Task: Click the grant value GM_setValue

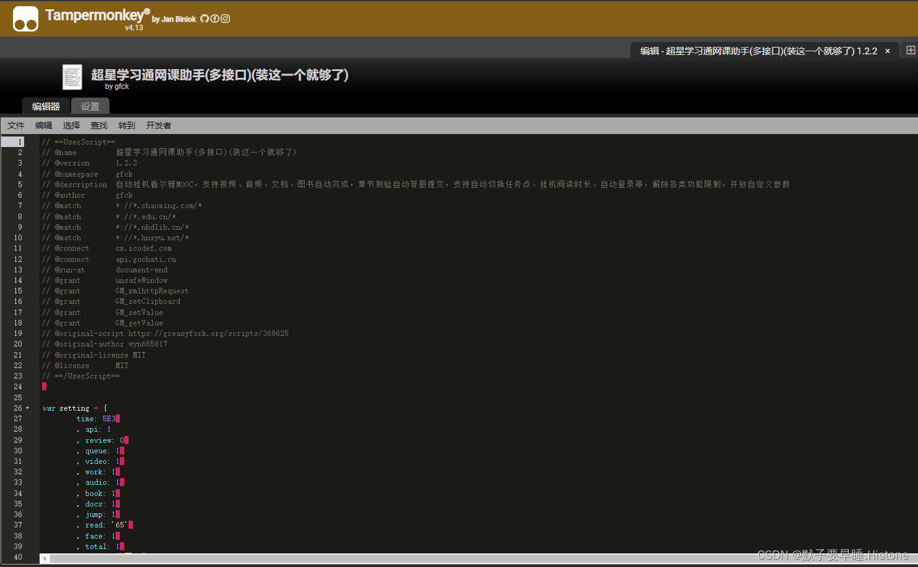Action: pos(139,313)
